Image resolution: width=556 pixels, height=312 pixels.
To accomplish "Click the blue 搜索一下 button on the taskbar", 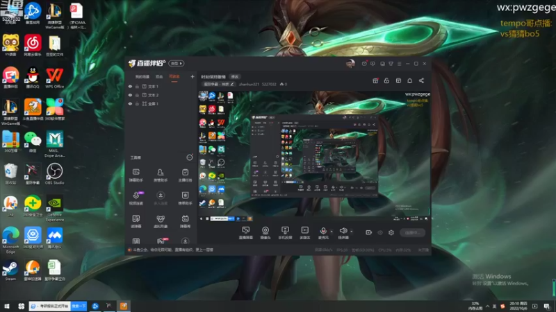I will tap(79, 306).
